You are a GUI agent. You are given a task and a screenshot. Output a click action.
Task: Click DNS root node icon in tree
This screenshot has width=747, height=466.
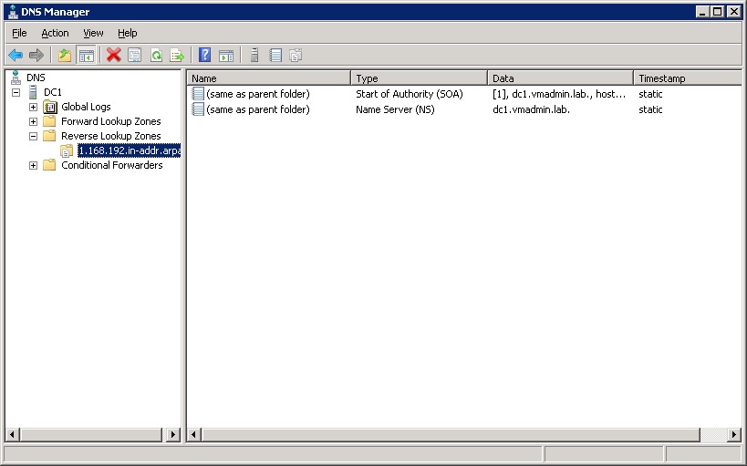(16, 78)
